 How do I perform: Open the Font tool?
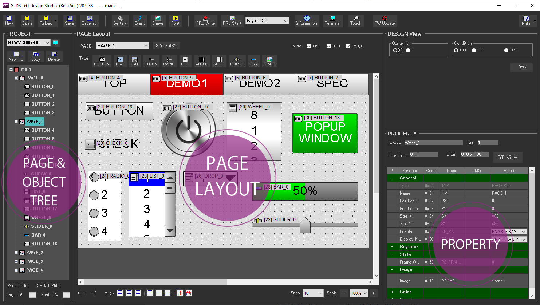pyautogui.click(x=175, y=20)
